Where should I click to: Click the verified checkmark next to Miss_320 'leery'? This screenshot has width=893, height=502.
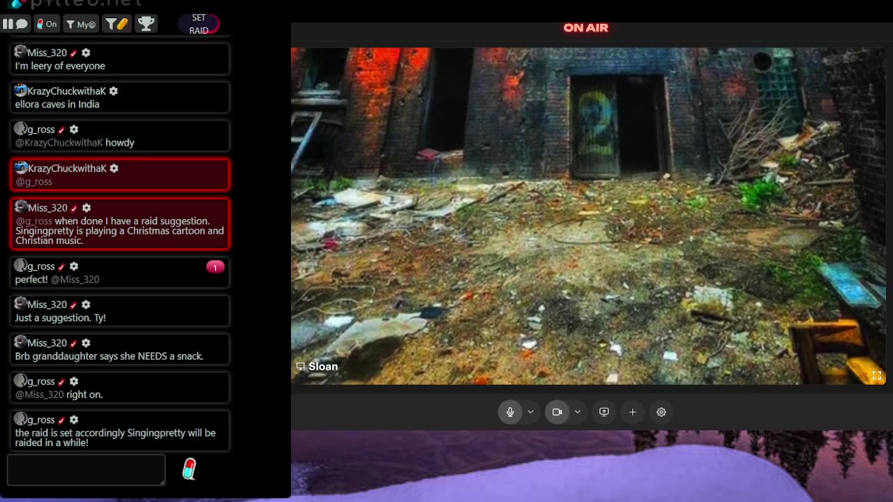pyautogui.click(x=73, y=53)
